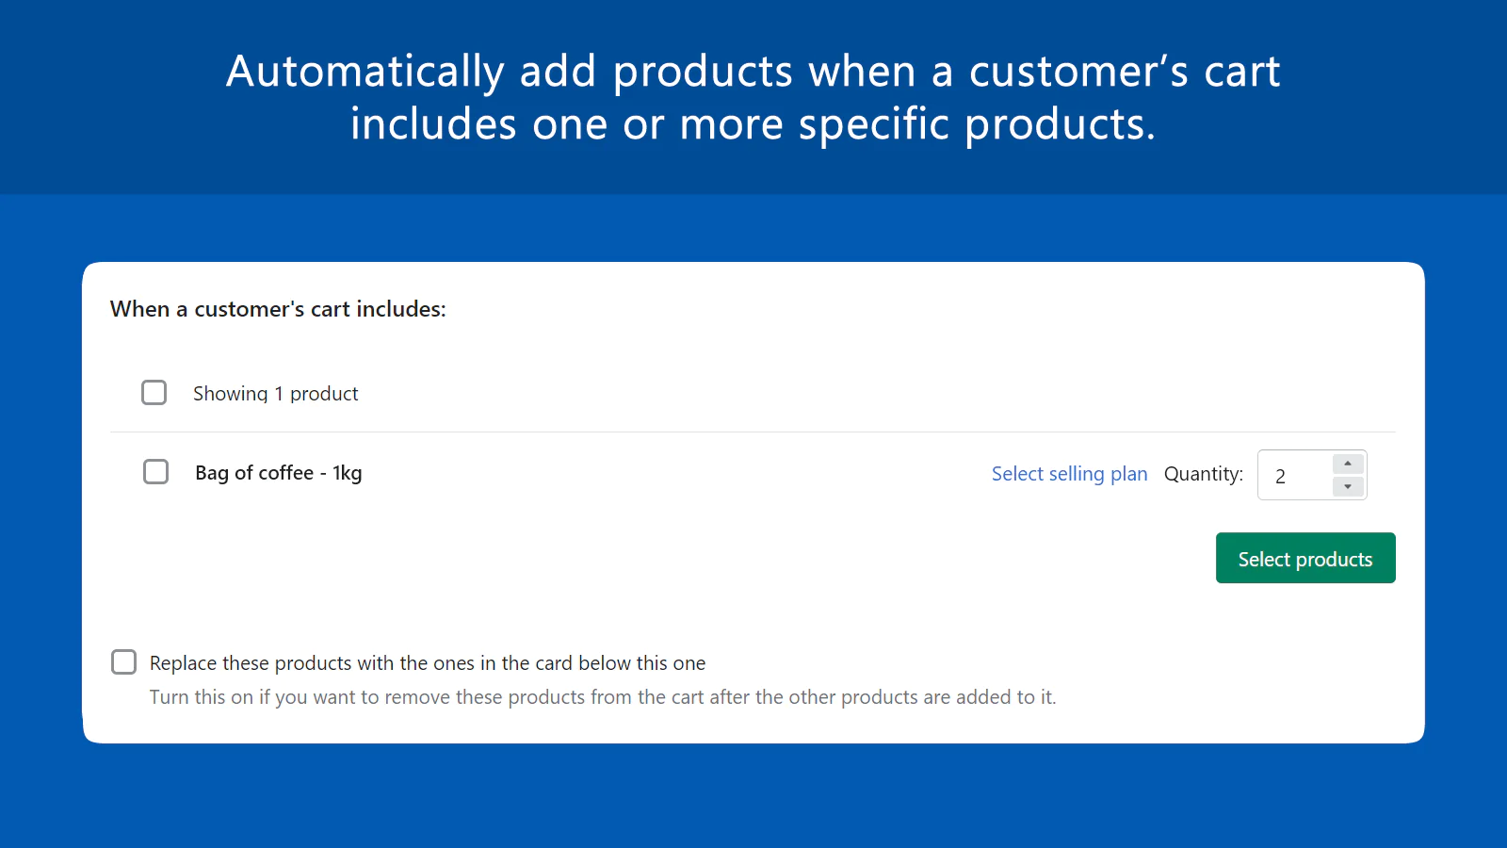Click the includes one or more specific products line
Screen dimensions: 1507x848
pyautogui.click(x=753, y=124)
